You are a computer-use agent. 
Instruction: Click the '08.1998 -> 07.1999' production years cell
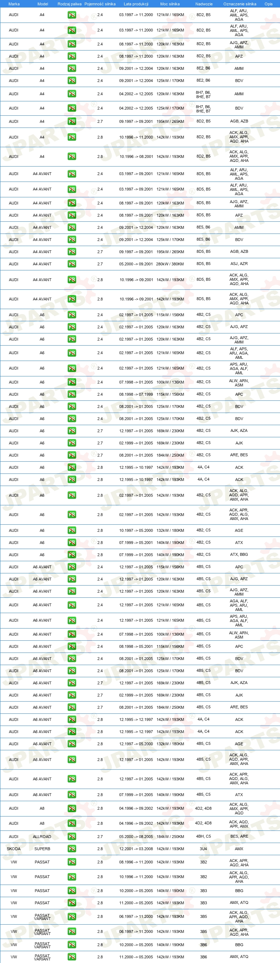click(x=136, y=394)
